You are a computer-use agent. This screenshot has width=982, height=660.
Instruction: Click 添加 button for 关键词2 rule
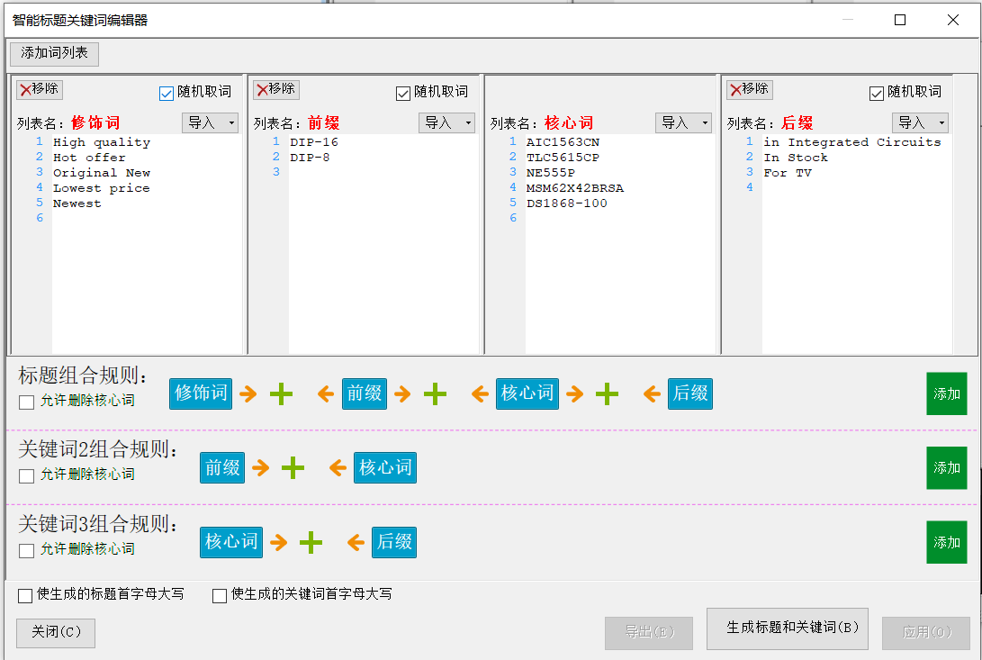tap(946, 467)
